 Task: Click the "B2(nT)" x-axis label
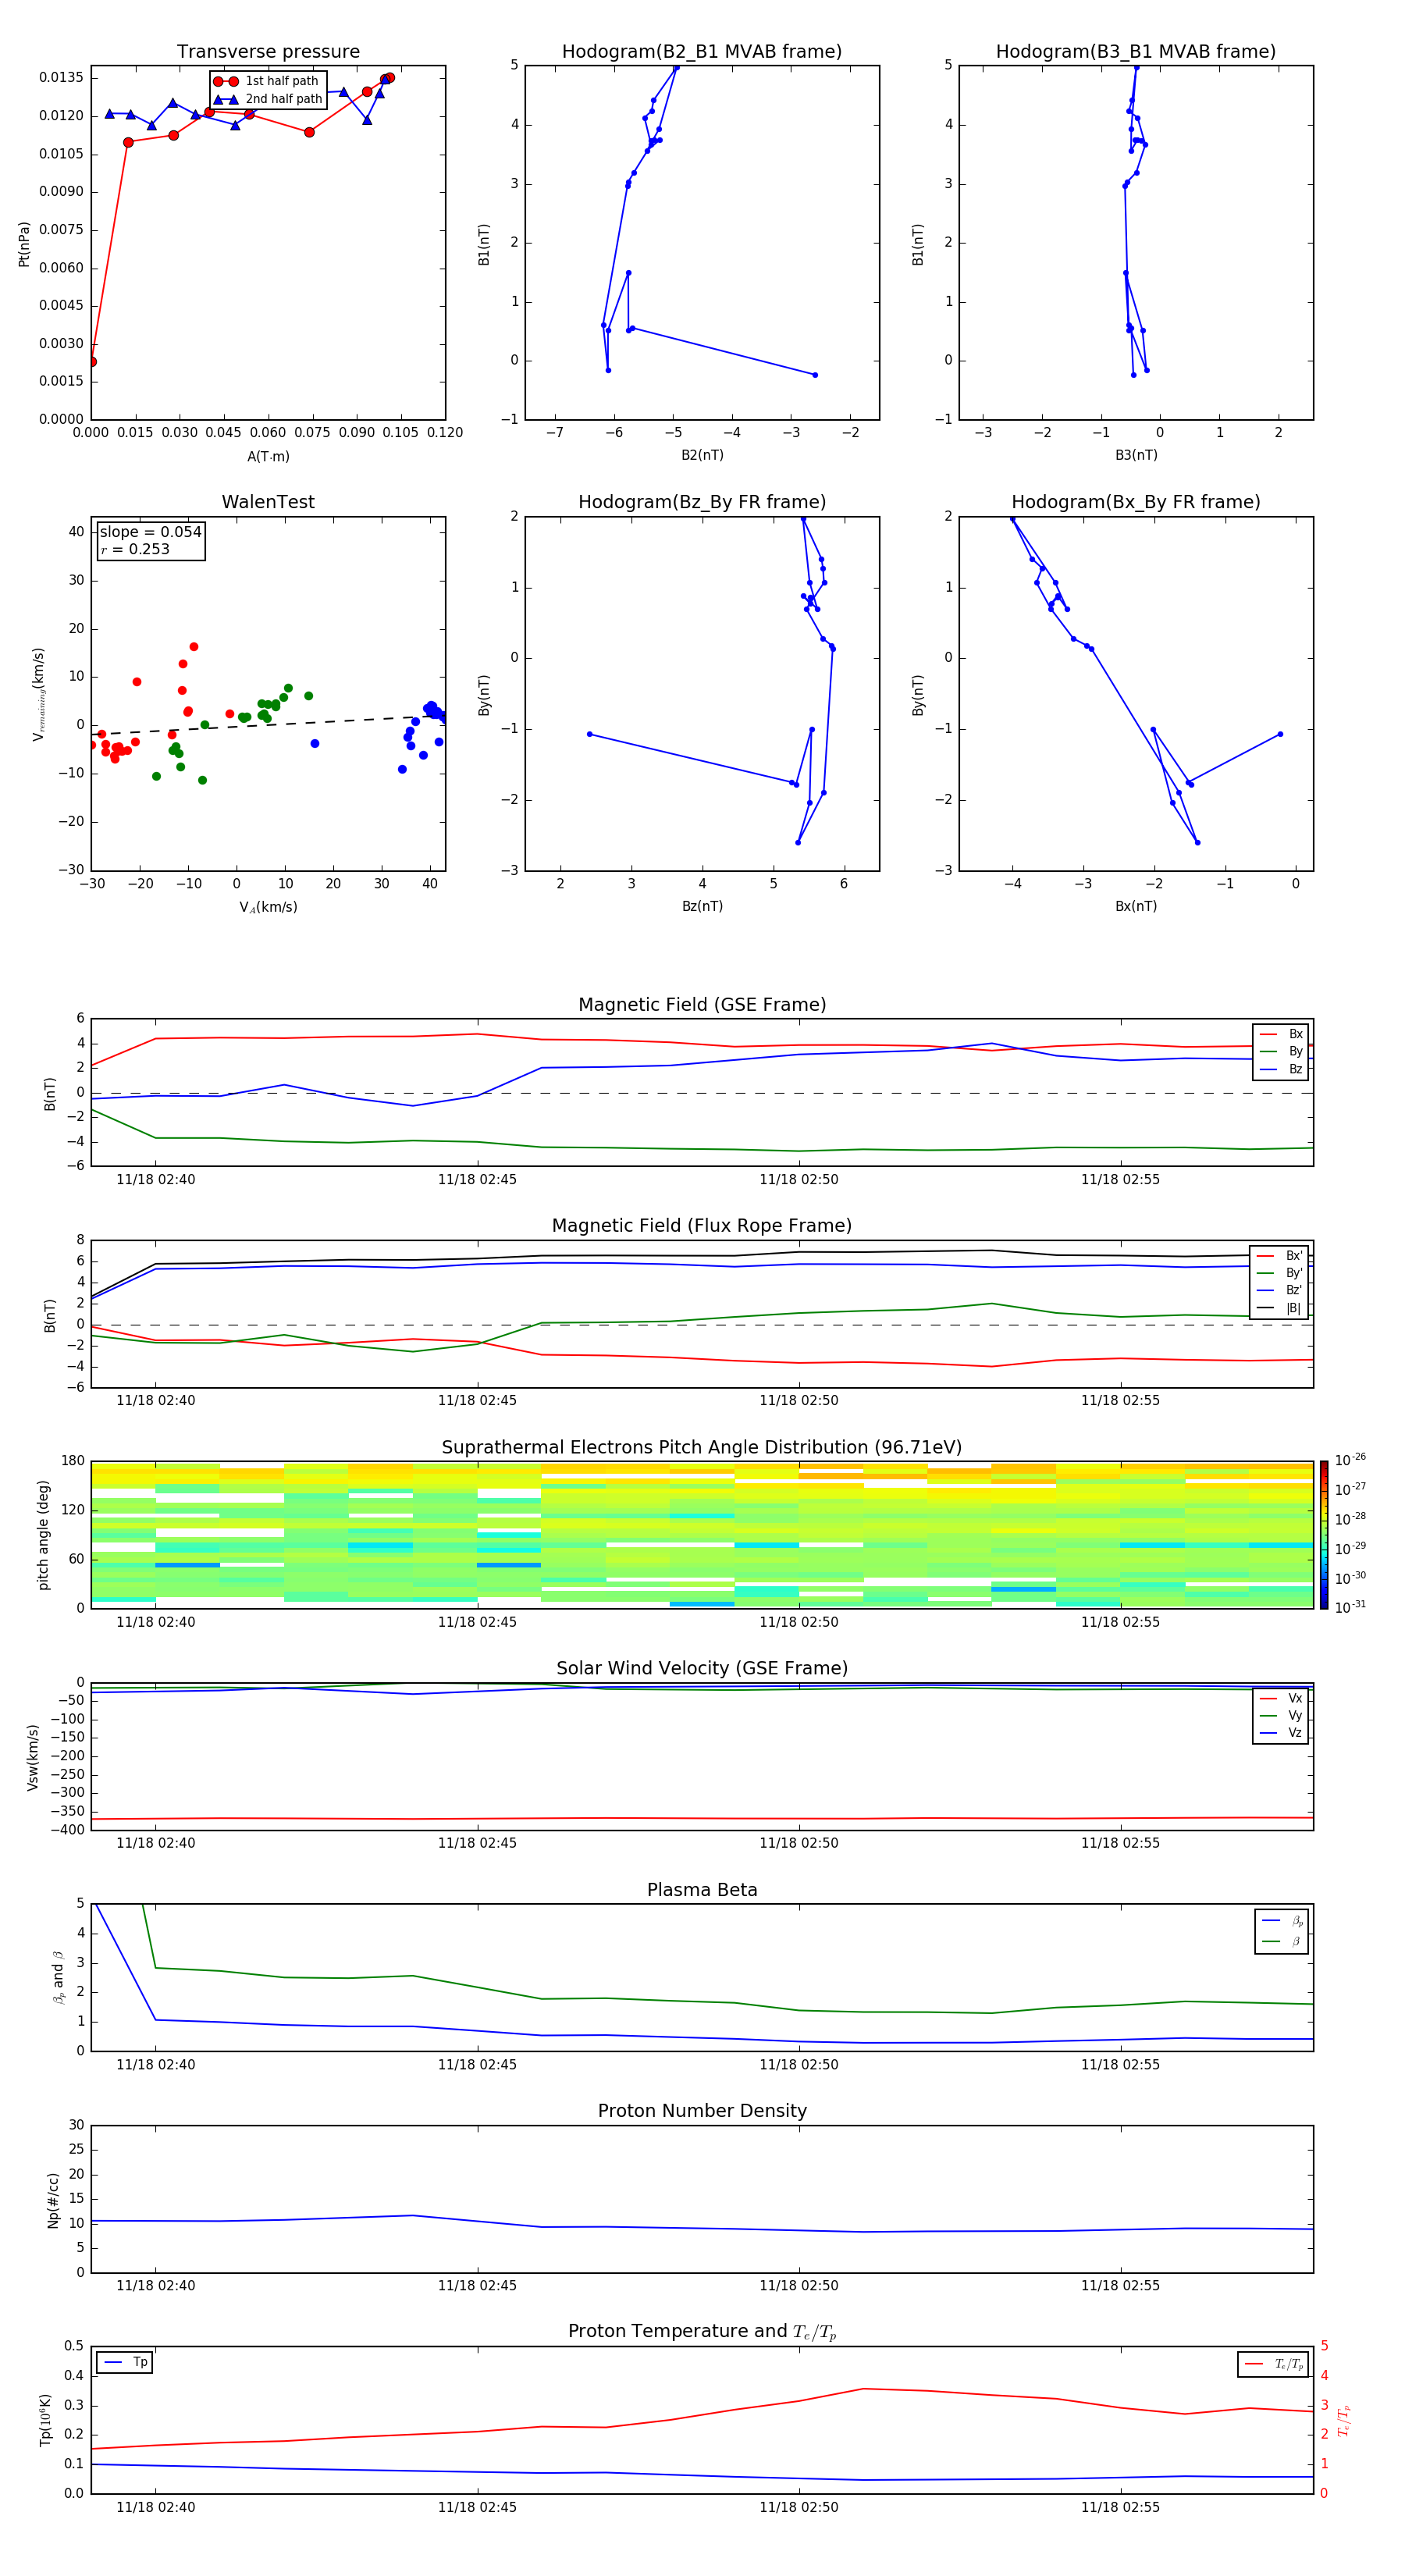702,455
